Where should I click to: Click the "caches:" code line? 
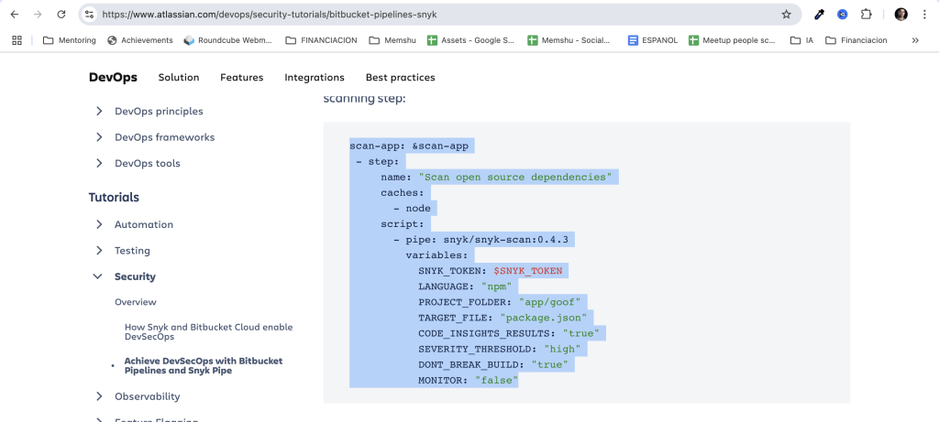(x=403, y=192)
